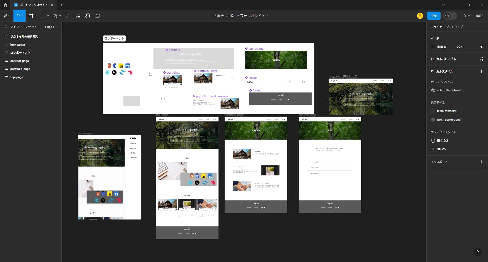This screenshot has height=262, width=488.
Task: Expand the move tool dropdown arrow
Action: click(x=23, y=16)
